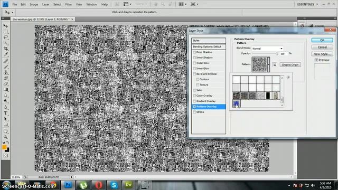Click the Photoshop logo in the application bar
This screenshot has width=338, height=190.
click(5, 4)
